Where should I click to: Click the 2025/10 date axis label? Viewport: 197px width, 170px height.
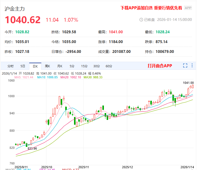pos(47,167)
